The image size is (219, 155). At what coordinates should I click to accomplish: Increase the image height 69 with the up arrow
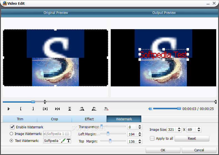(199, 128)
